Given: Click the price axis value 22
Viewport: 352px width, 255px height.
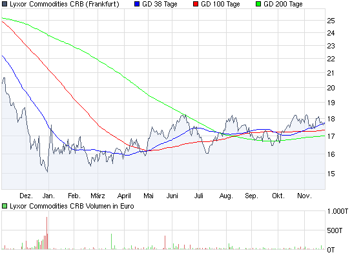Looking at the screenshot, I should click(x=331, y=59).
